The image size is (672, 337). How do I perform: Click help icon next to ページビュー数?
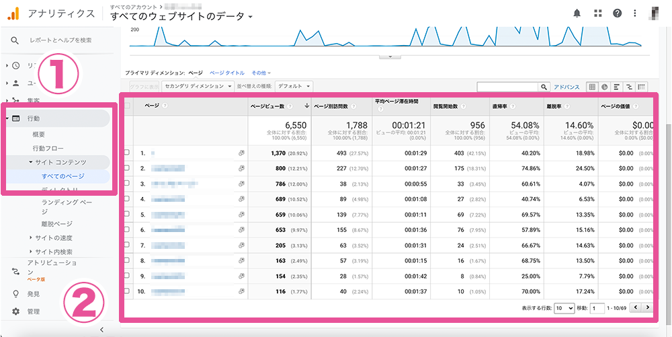point(290,106)
